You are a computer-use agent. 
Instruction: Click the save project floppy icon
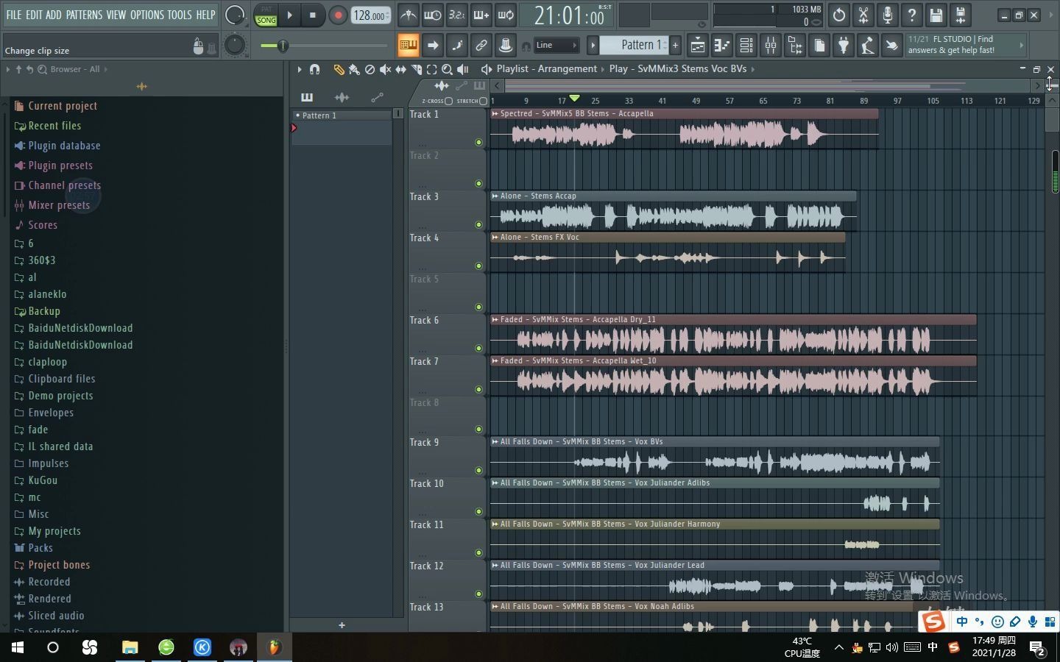coord(936,15)
